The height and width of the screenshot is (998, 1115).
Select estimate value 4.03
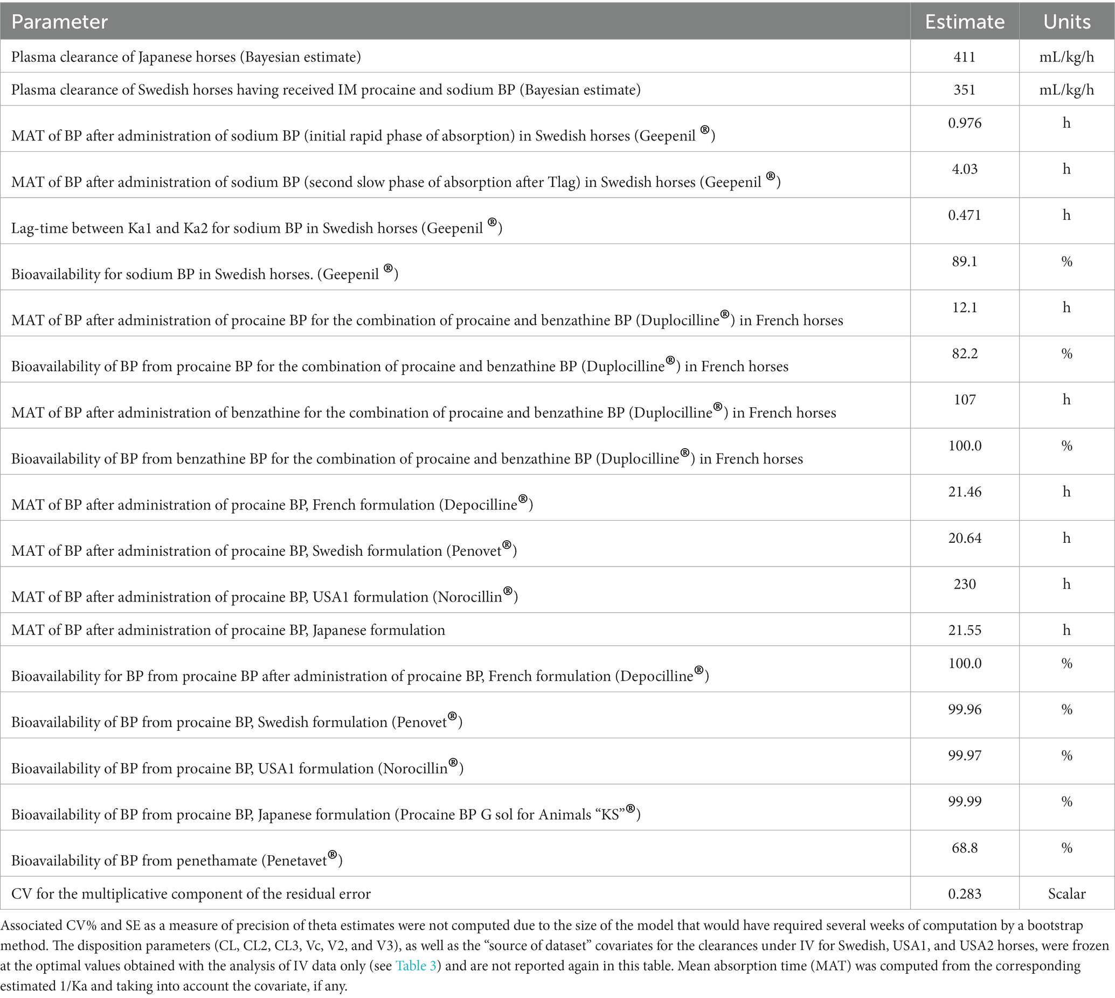[x=965, y=169]
